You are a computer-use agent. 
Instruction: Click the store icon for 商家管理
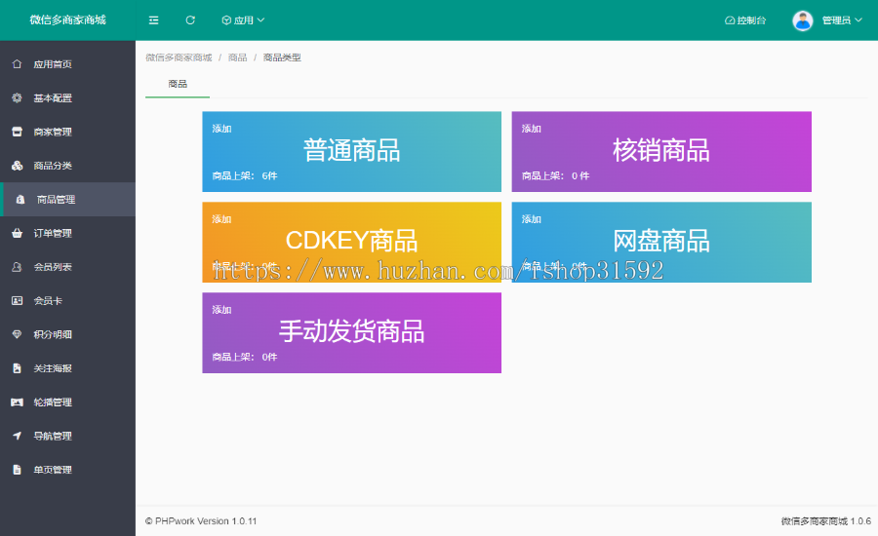[17, 132]
